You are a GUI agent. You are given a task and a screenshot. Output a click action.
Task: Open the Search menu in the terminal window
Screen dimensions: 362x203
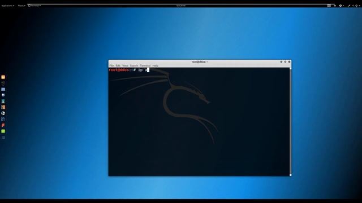click(x=134, y=65)
